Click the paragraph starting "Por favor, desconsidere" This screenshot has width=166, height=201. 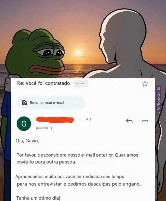(x=77, y=158)
